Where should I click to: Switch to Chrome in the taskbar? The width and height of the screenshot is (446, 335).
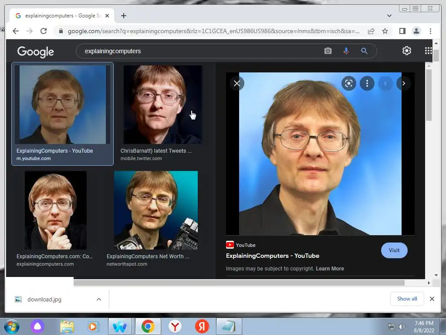coord(148,326)
